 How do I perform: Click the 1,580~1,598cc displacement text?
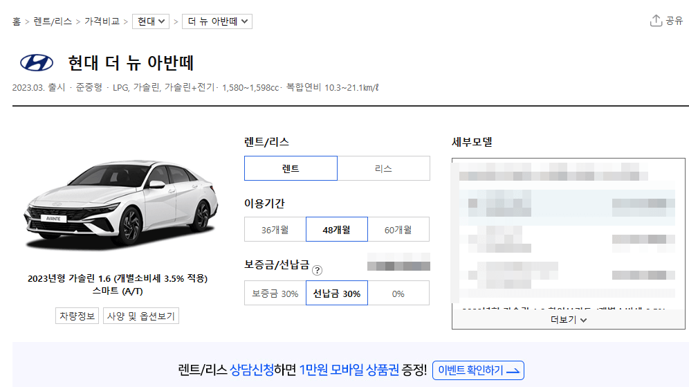[x=250, y=87]
